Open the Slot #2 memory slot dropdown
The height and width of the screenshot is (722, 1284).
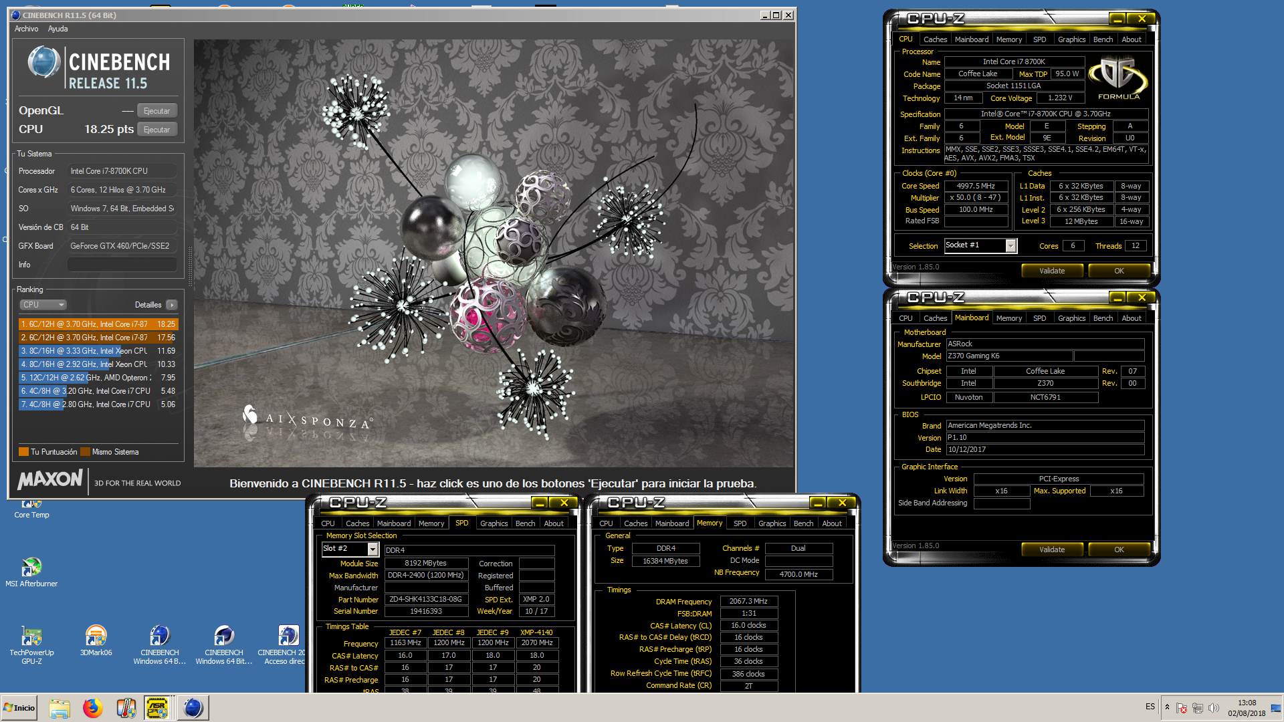(350, 549)
